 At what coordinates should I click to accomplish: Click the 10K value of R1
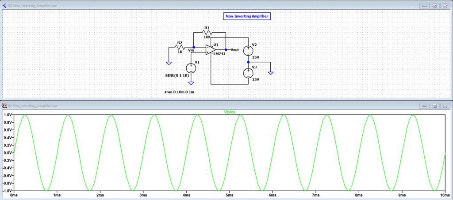(207, 37)
